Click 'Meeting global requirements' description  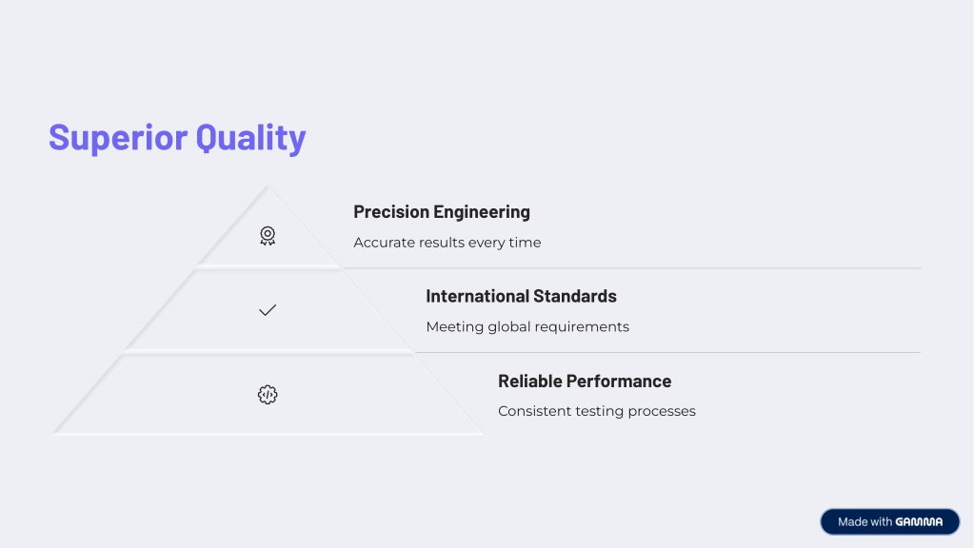527,327
